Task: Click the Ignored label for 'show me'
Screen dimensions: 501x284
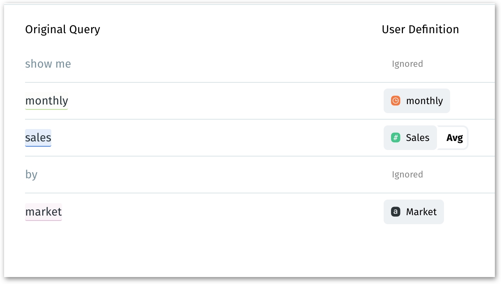Action: (407, 64)
